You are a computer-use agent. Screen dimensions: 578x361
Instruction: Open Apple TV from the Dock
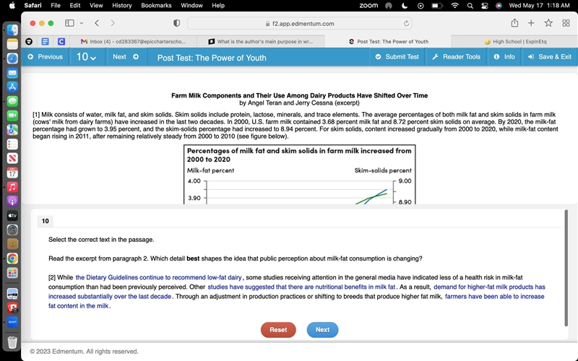12,215
